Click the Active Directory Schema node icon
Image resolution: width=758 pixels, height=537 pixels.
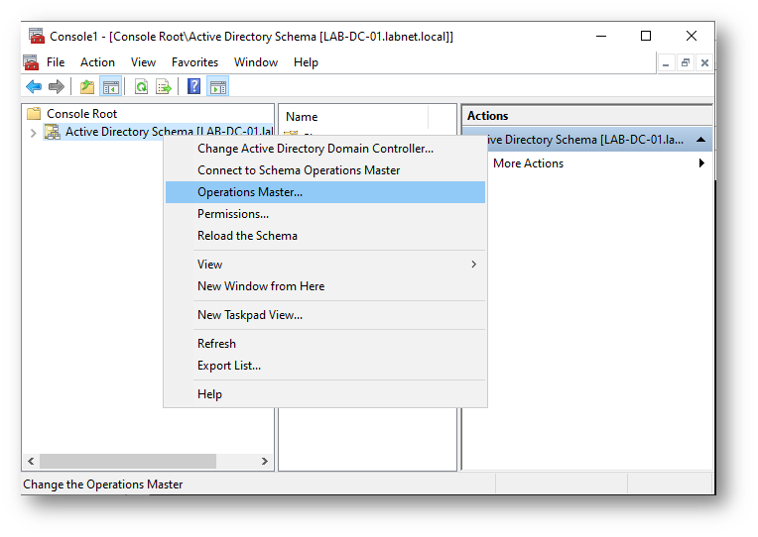53,132
